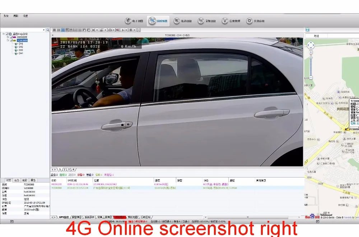Open the 报警信息 alarm info tab
359x237 pixels.
click(x=76, y=217)
